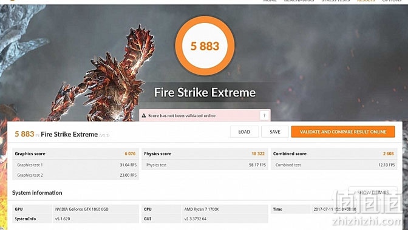
Task: Click the 5 883 score circle
Action: pos(205,46)
